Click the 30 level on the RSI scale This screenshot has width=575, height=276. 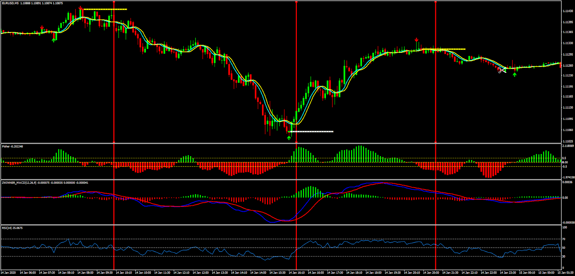pyautogui.click(x=564, y=256)
